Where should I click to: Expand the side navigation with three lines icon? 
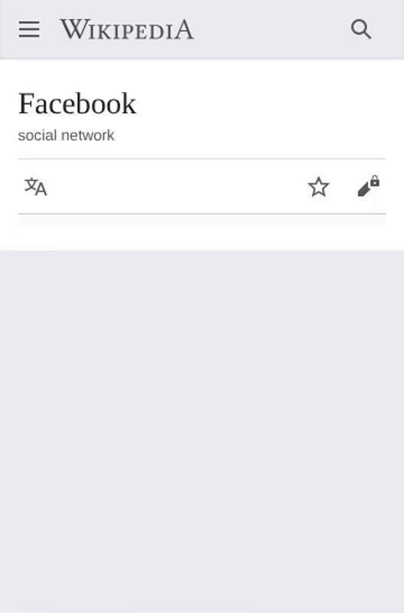29,29
